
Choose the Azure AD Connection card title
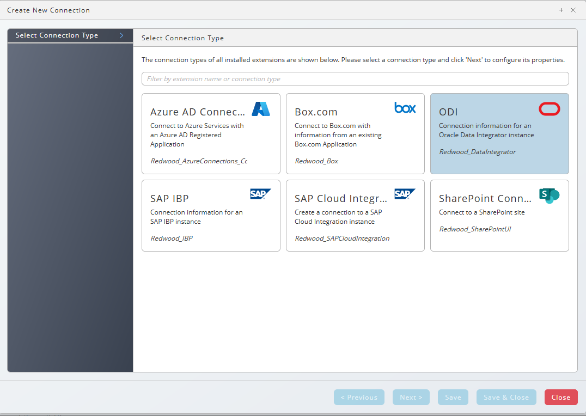coord(198,112)
